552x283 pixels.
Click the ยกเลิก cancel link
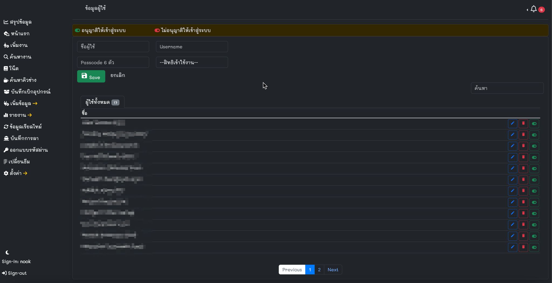coord(118,75)
